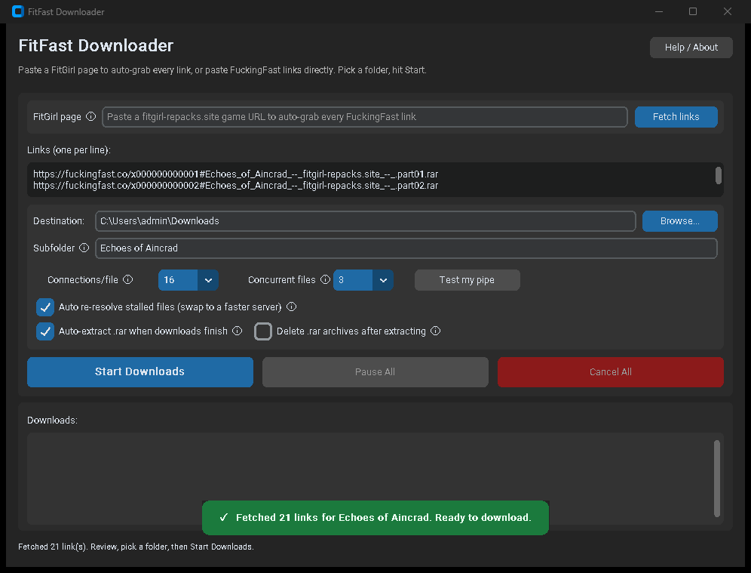
Task: Click the FitFast Downloader title bar app icon
Action: (18, 11)
